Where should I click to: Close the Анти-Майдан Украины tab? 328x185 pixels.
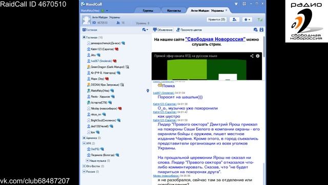point(226,10)
